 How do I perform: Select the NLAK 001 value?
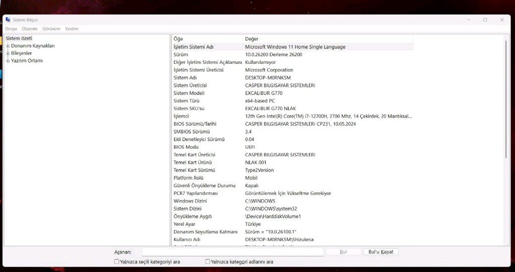tap(256, 162)
